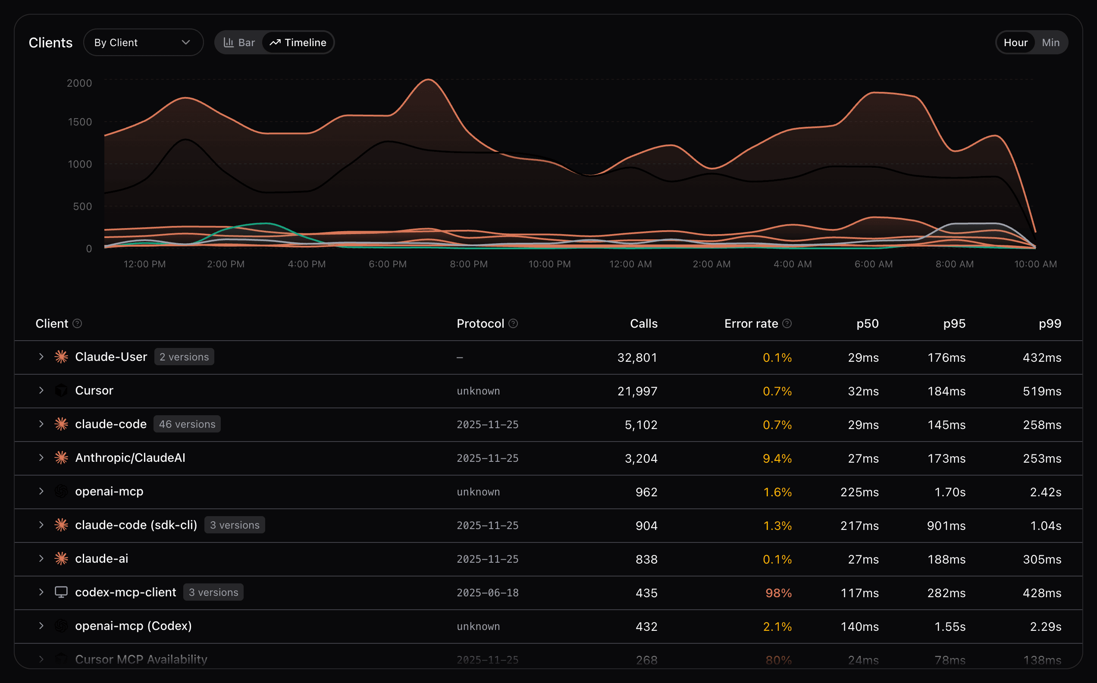Click the Protocol column help icon
1097x683 pixels.
pyautogui.click(x=513, y=323)
